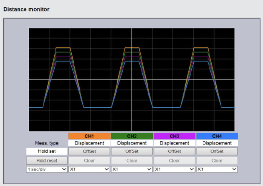Open the CH3 X1 magnification dropdown
This screenshot has height=186, width=263.
175,169
